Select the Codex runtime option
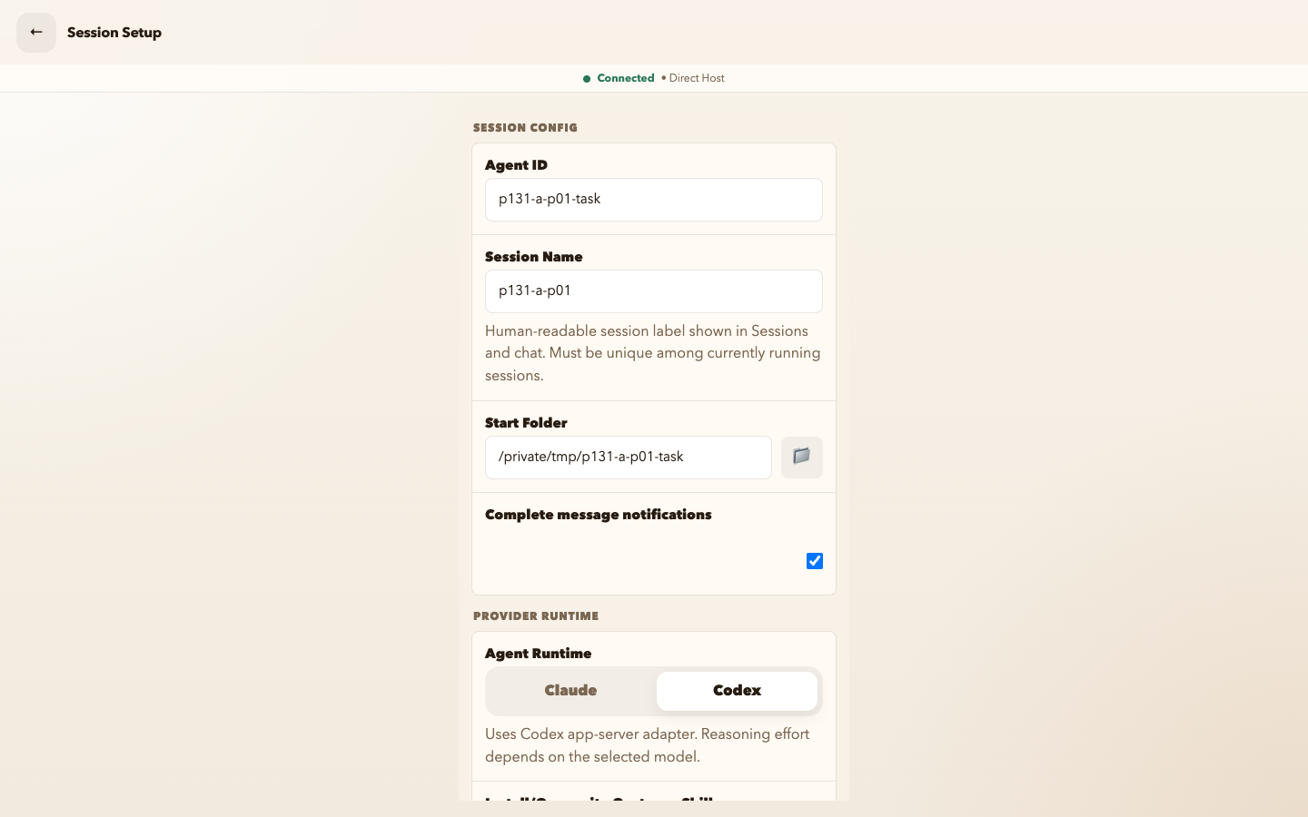 coord(737,691)
